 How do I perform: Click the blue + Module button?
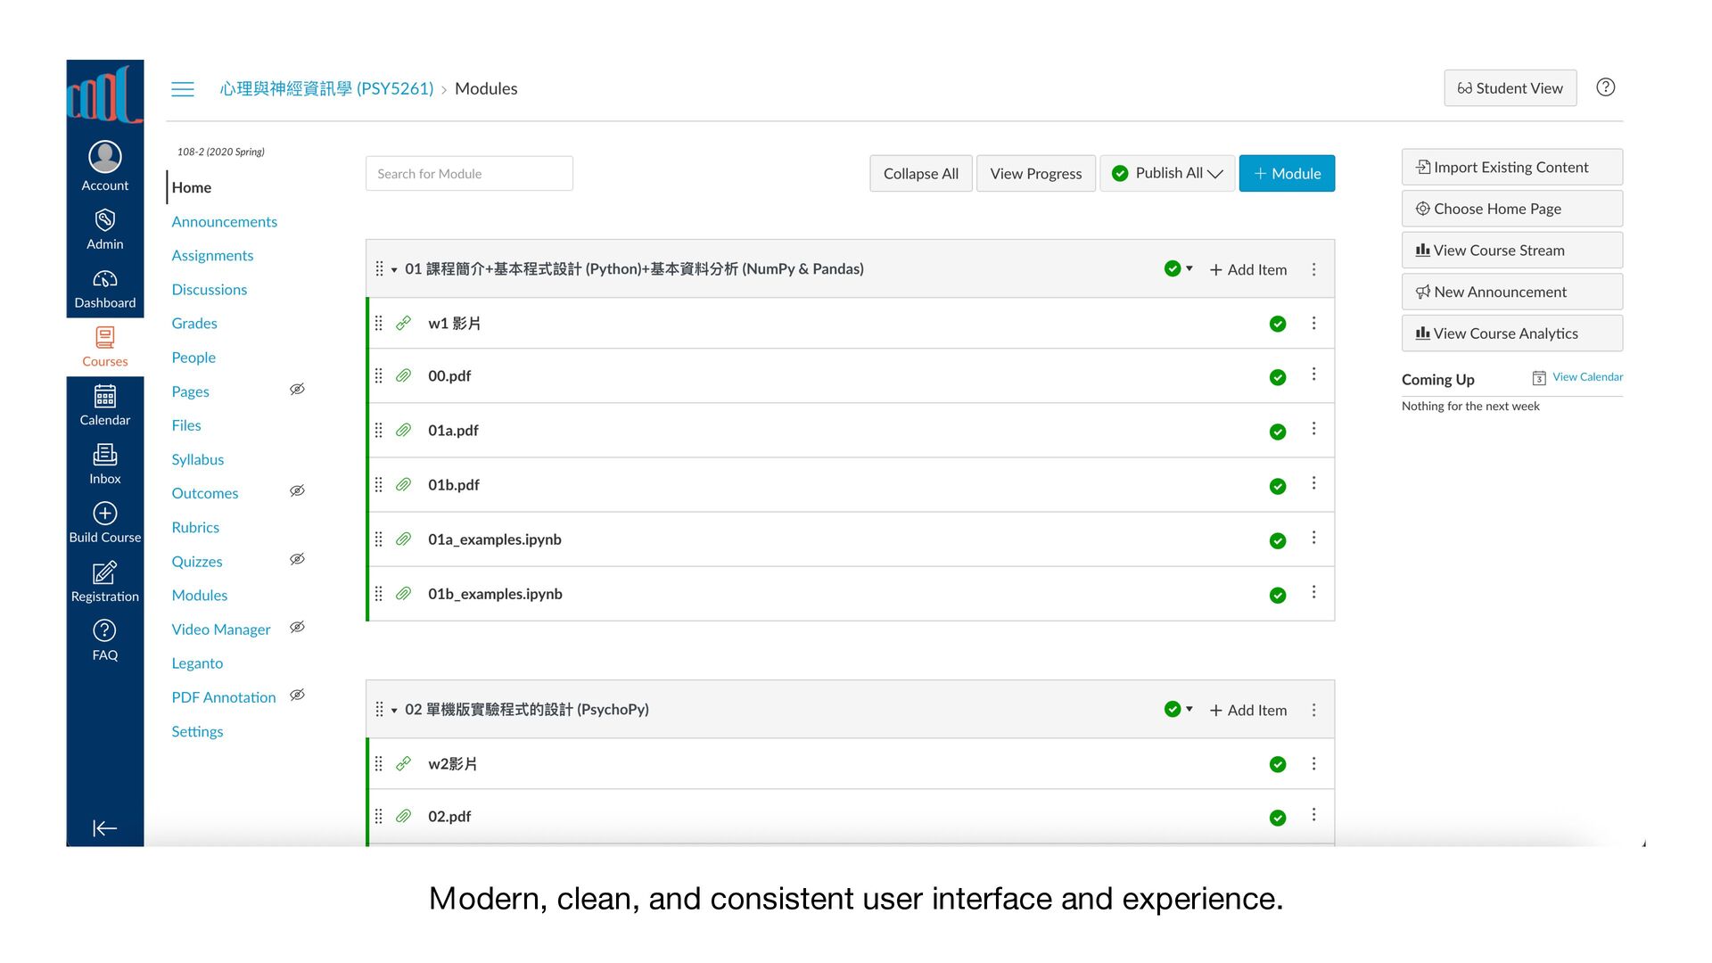pyautogui.click(x=1286, y=173)
